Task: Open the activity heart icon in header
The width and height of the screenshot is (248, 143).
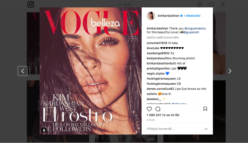Action: click(211, 5)
